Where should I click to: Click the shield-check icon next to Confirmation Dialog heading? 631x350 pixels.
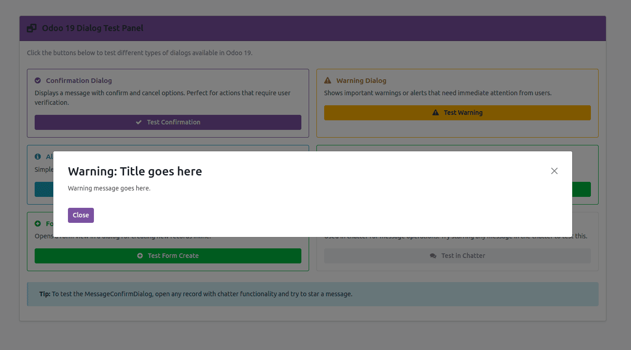tap(37, 80)
